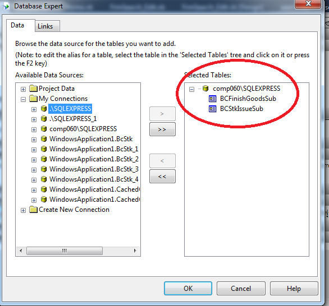Viewport: 329px width, 306px height.
Task: Expand the Create New Connection node
Action: coord(23,210)
